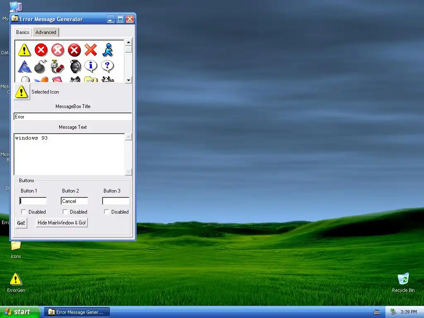Pick the info speech bubble icon
The image size is (424, 318).
[91, 67]
